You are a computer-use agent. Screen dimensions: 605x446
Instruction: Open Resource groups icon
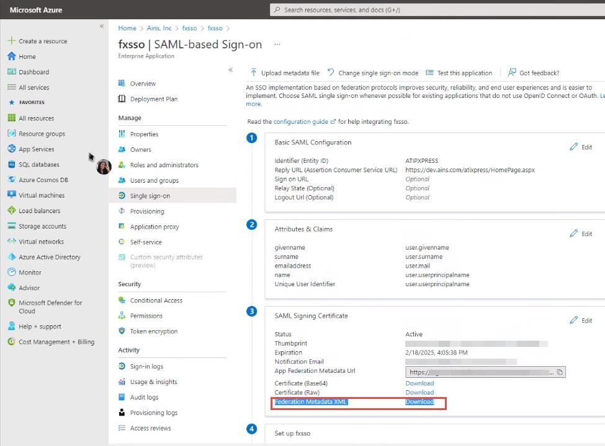(x=12, y=133)
